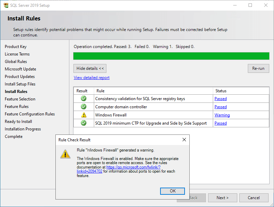The height and width of the screenshot is (207, 274).
Task: Select Microsoft Update step in sidebar
Action: [x=20, y=69]
